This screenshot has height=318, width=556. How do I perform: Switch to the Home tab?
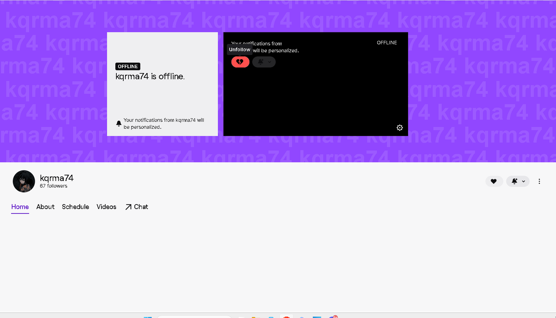coord(20,207)
